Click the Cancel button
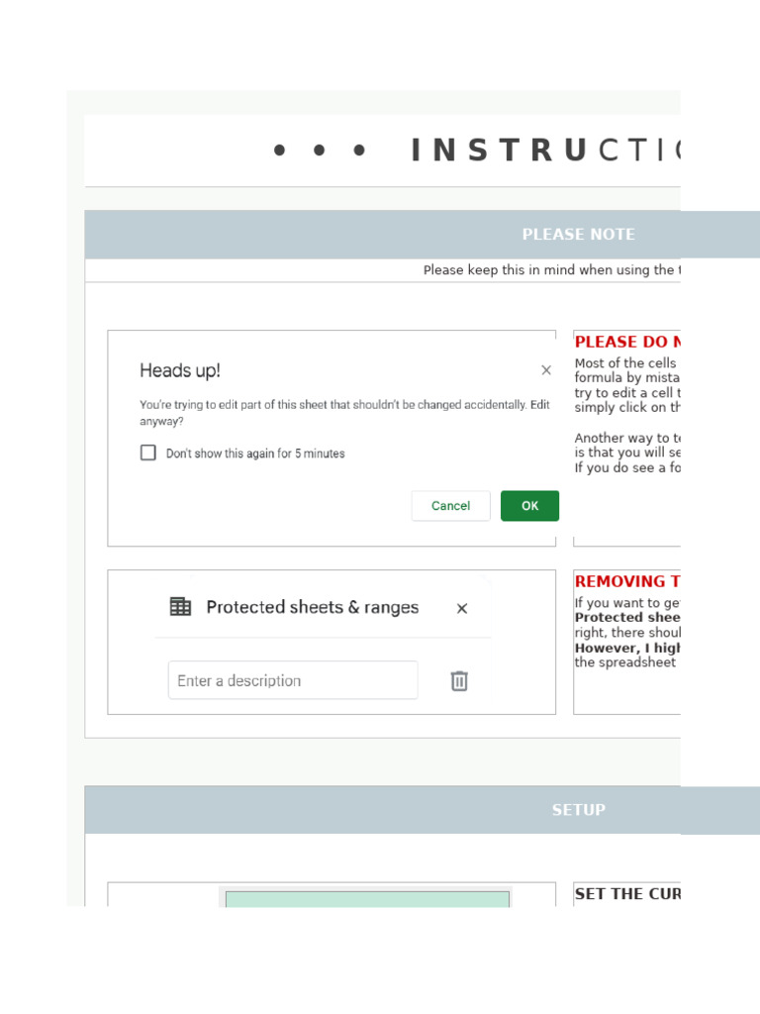Screen dimensions: 760x1014 click(x=450, y=506)
